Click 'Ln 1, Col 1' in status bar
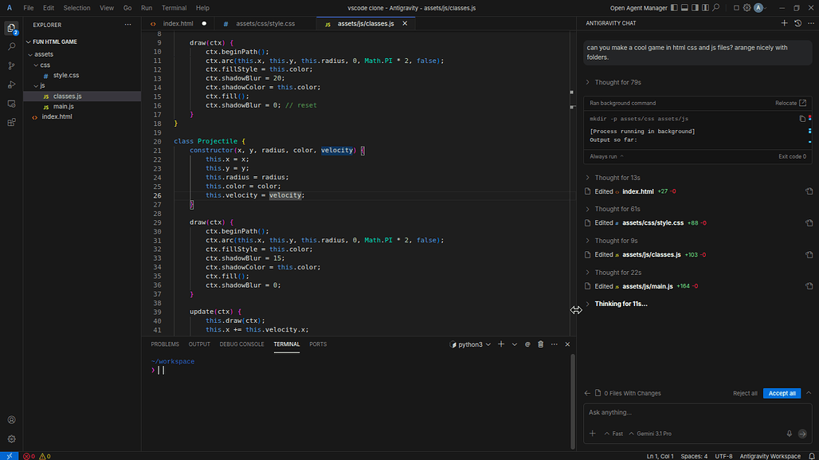The width and height of the screenshot is (819, 460). coord(660,456)
